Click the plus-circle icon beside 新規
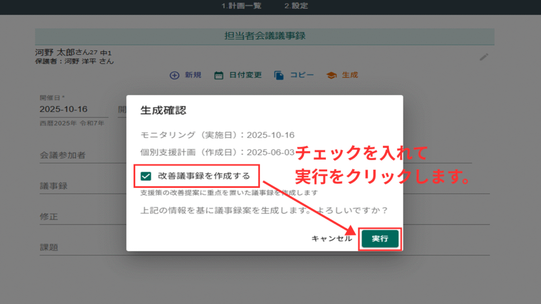 174,75
